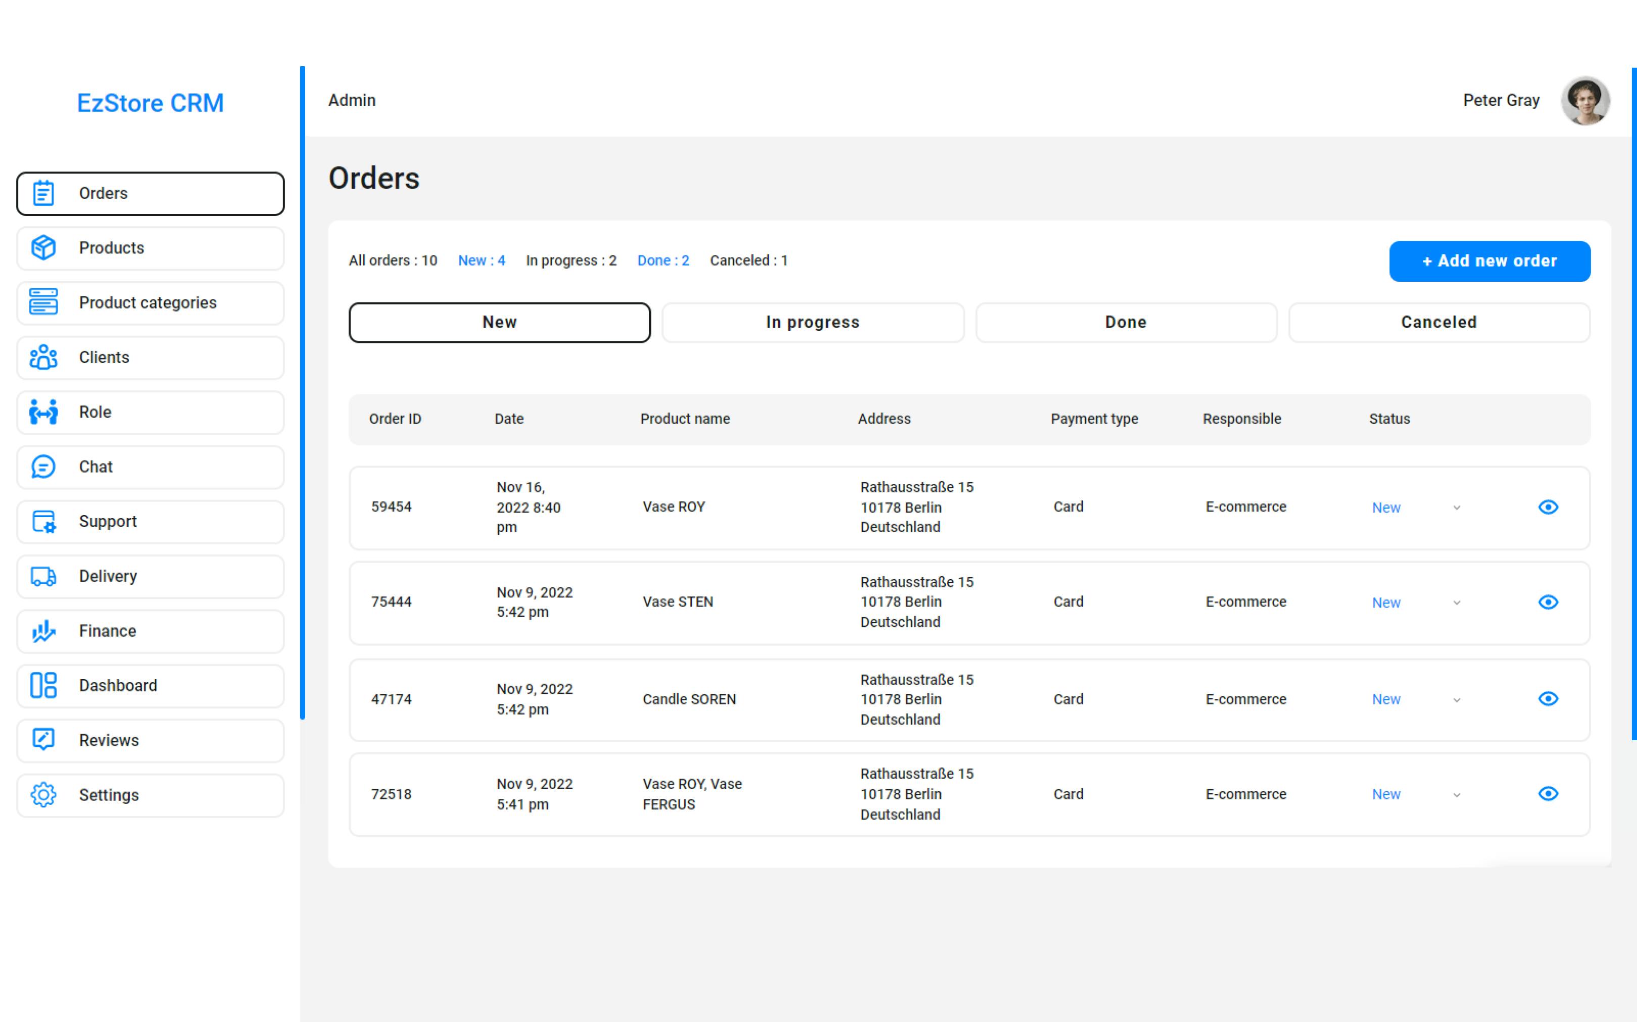Viewport: 1637px width, 1022px height.
Task: Open Finance via the chart icon
Action: [43, 631]
